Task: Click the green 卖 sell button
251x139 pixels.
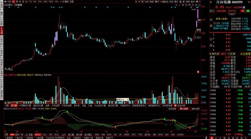Action: (248, 11)
